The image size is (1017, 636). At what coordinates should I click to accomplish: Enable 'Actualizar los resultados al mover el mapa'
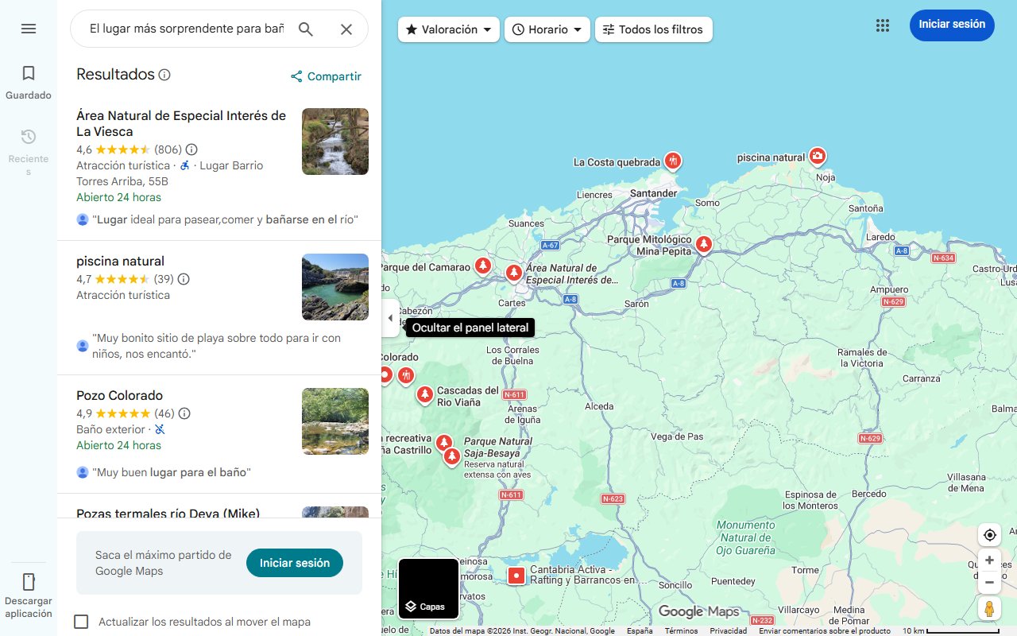81,622
